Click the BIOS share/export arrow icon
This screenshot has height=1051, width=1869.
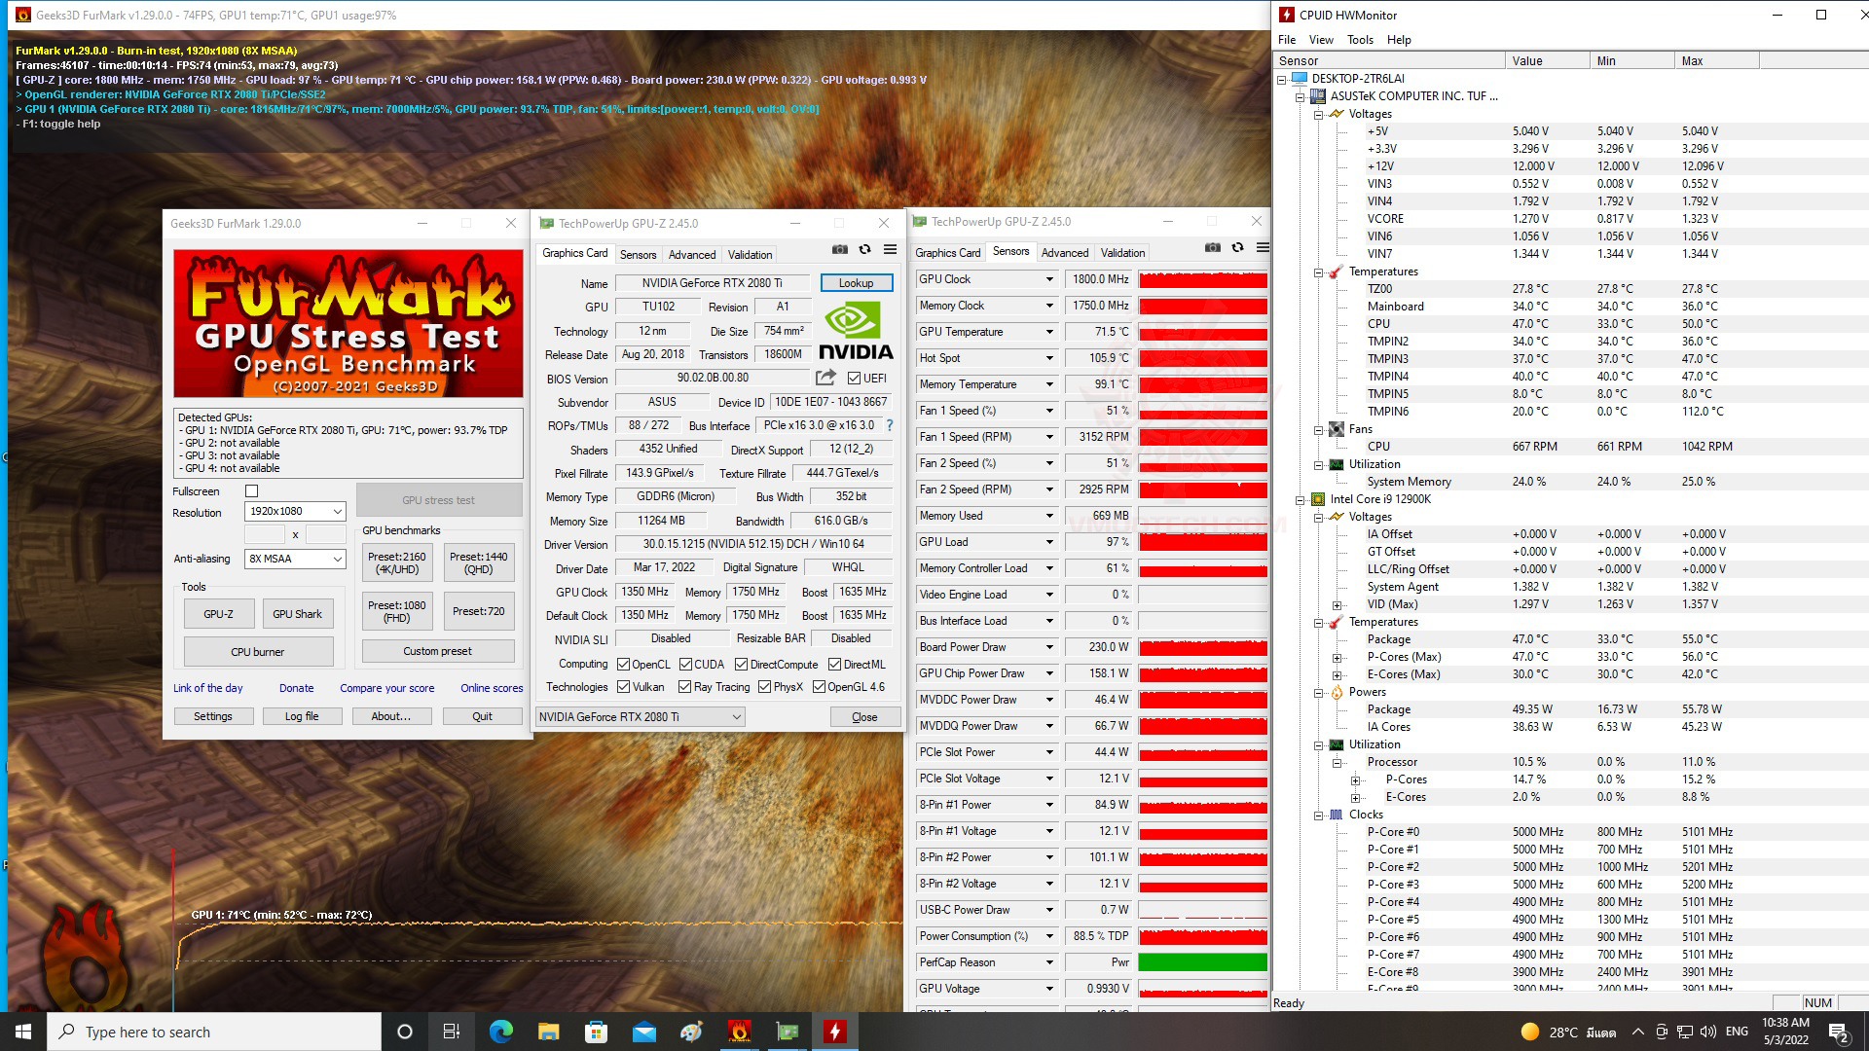tap(825, 378)
